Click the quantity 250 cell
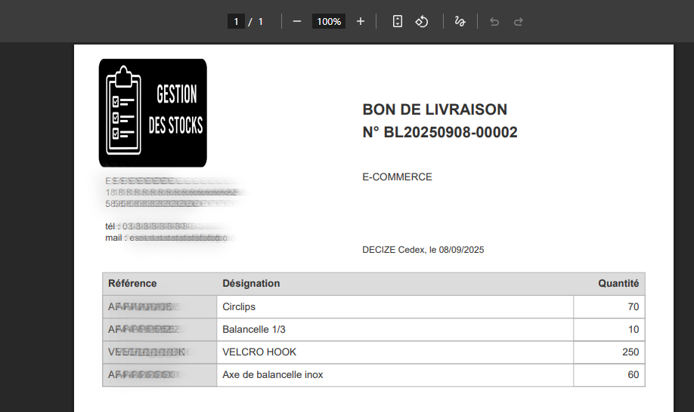The image size is (694, 412). click(609, 352)
